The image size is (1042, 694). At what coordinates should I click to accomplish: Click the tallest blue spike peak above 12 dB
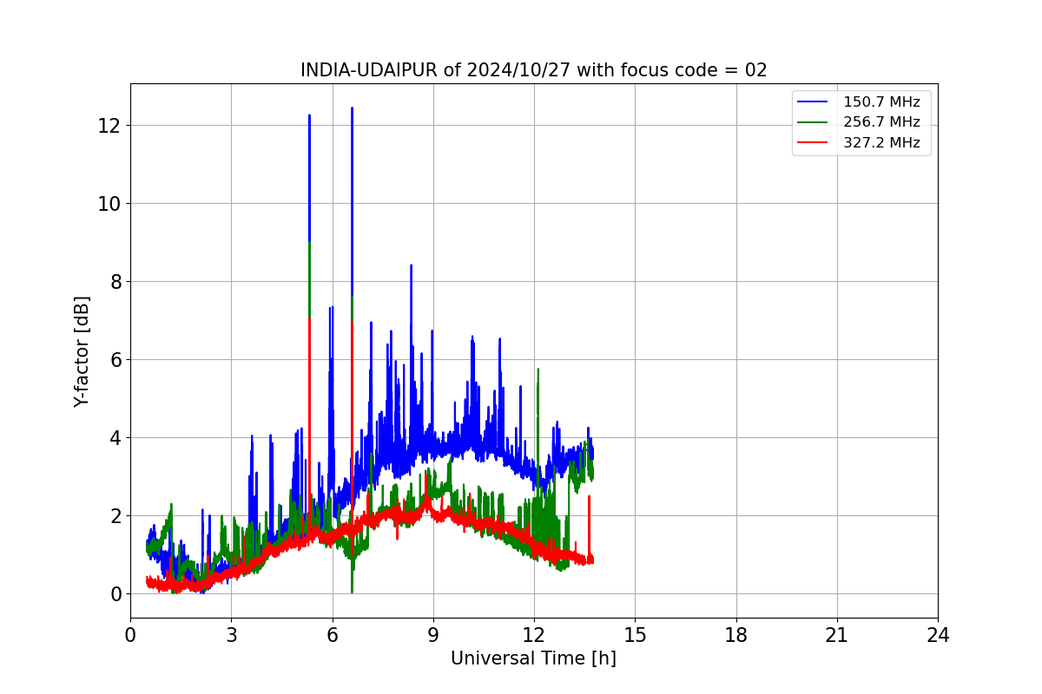click(x=352, y=109)
